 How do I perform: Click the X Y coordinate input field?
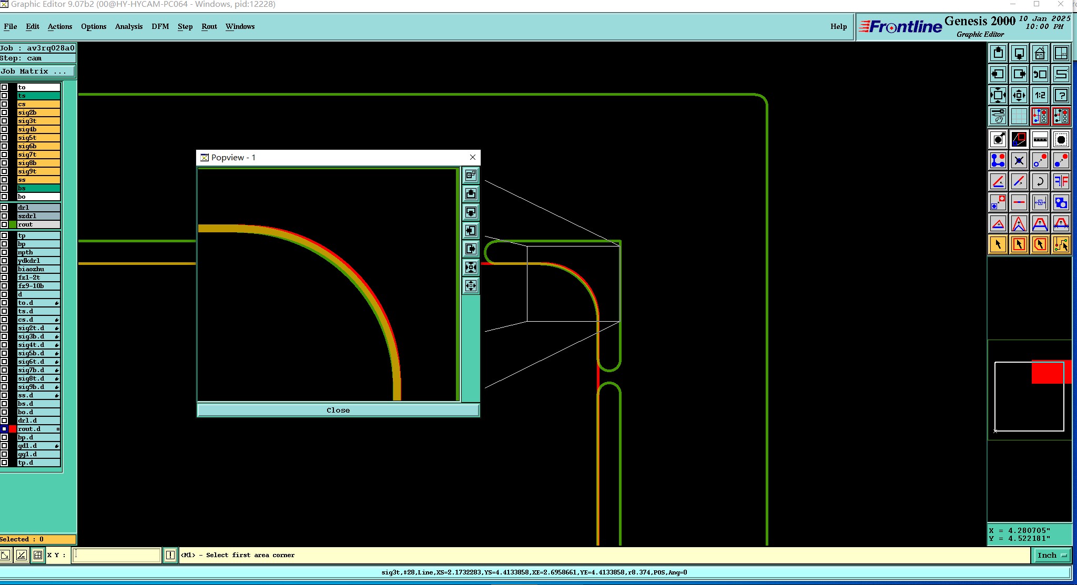point(116,555)
